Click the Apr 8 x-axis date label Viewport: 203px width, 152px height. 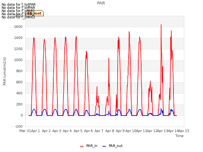click(109, 131)
